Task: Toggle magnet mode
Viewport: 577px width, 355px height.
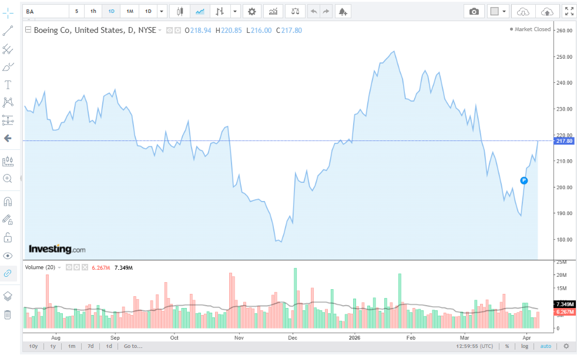Action: pyautogui.click(x=8, y=202)
